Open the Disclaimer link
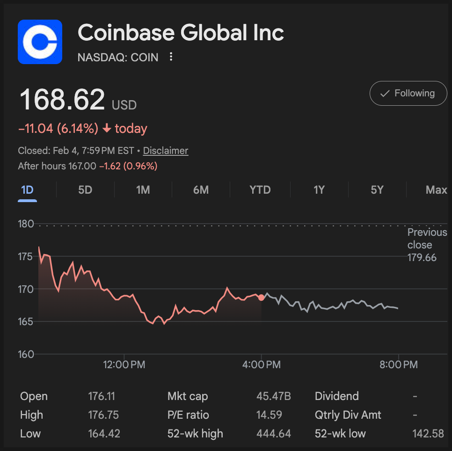This screenshot has height=451, width=452. click(x=166, y=151)
